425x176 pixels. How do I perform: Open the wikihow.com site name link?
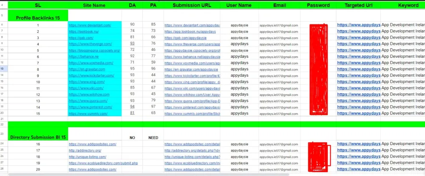[89, 95]
